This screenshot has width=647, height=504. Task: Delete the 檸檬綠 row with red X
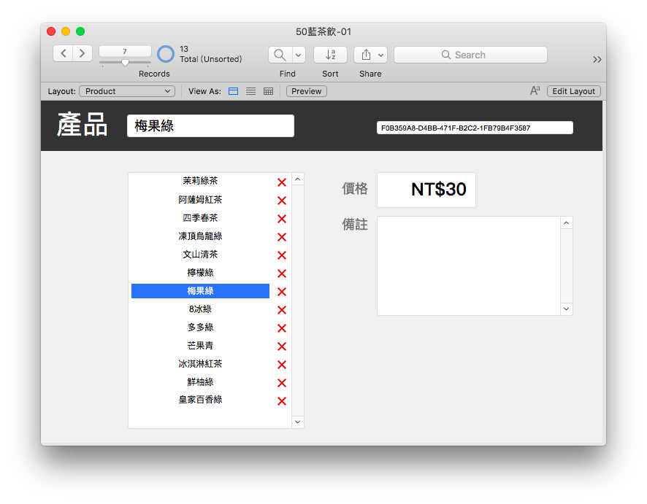(282, 274)
